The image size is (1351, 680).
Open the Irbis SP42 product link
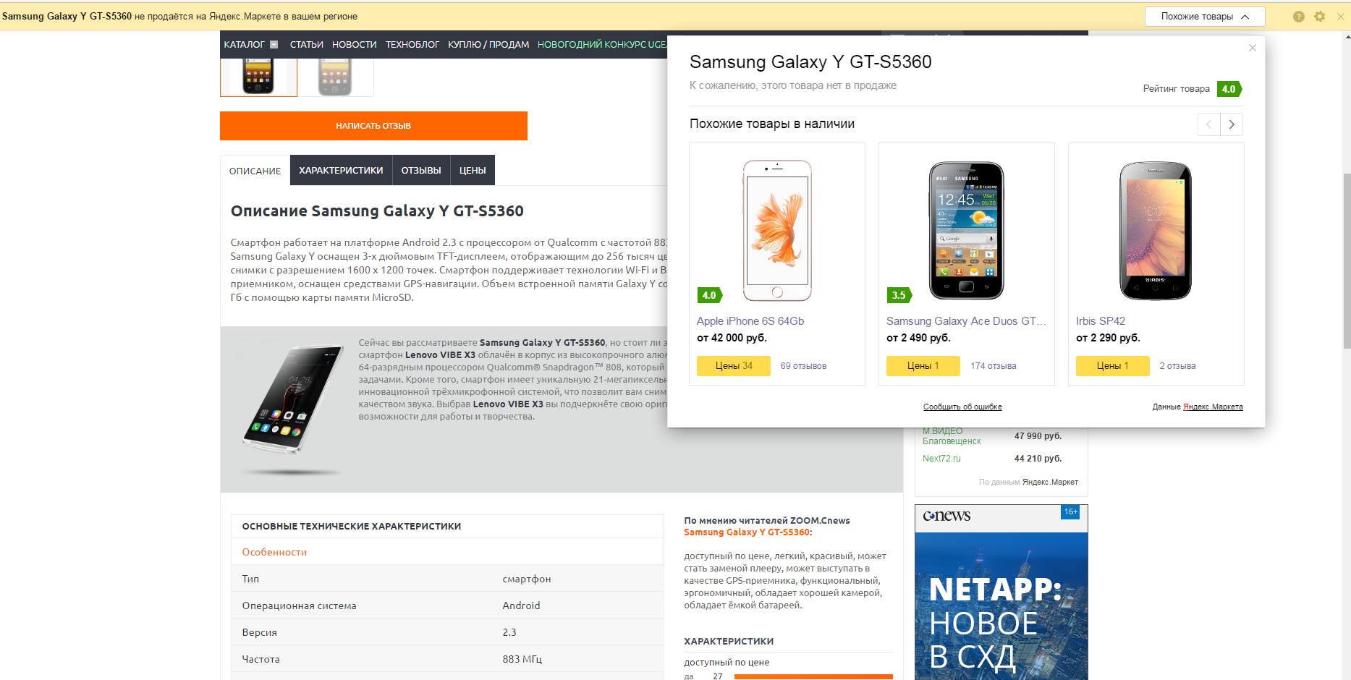click(1101, 321)
